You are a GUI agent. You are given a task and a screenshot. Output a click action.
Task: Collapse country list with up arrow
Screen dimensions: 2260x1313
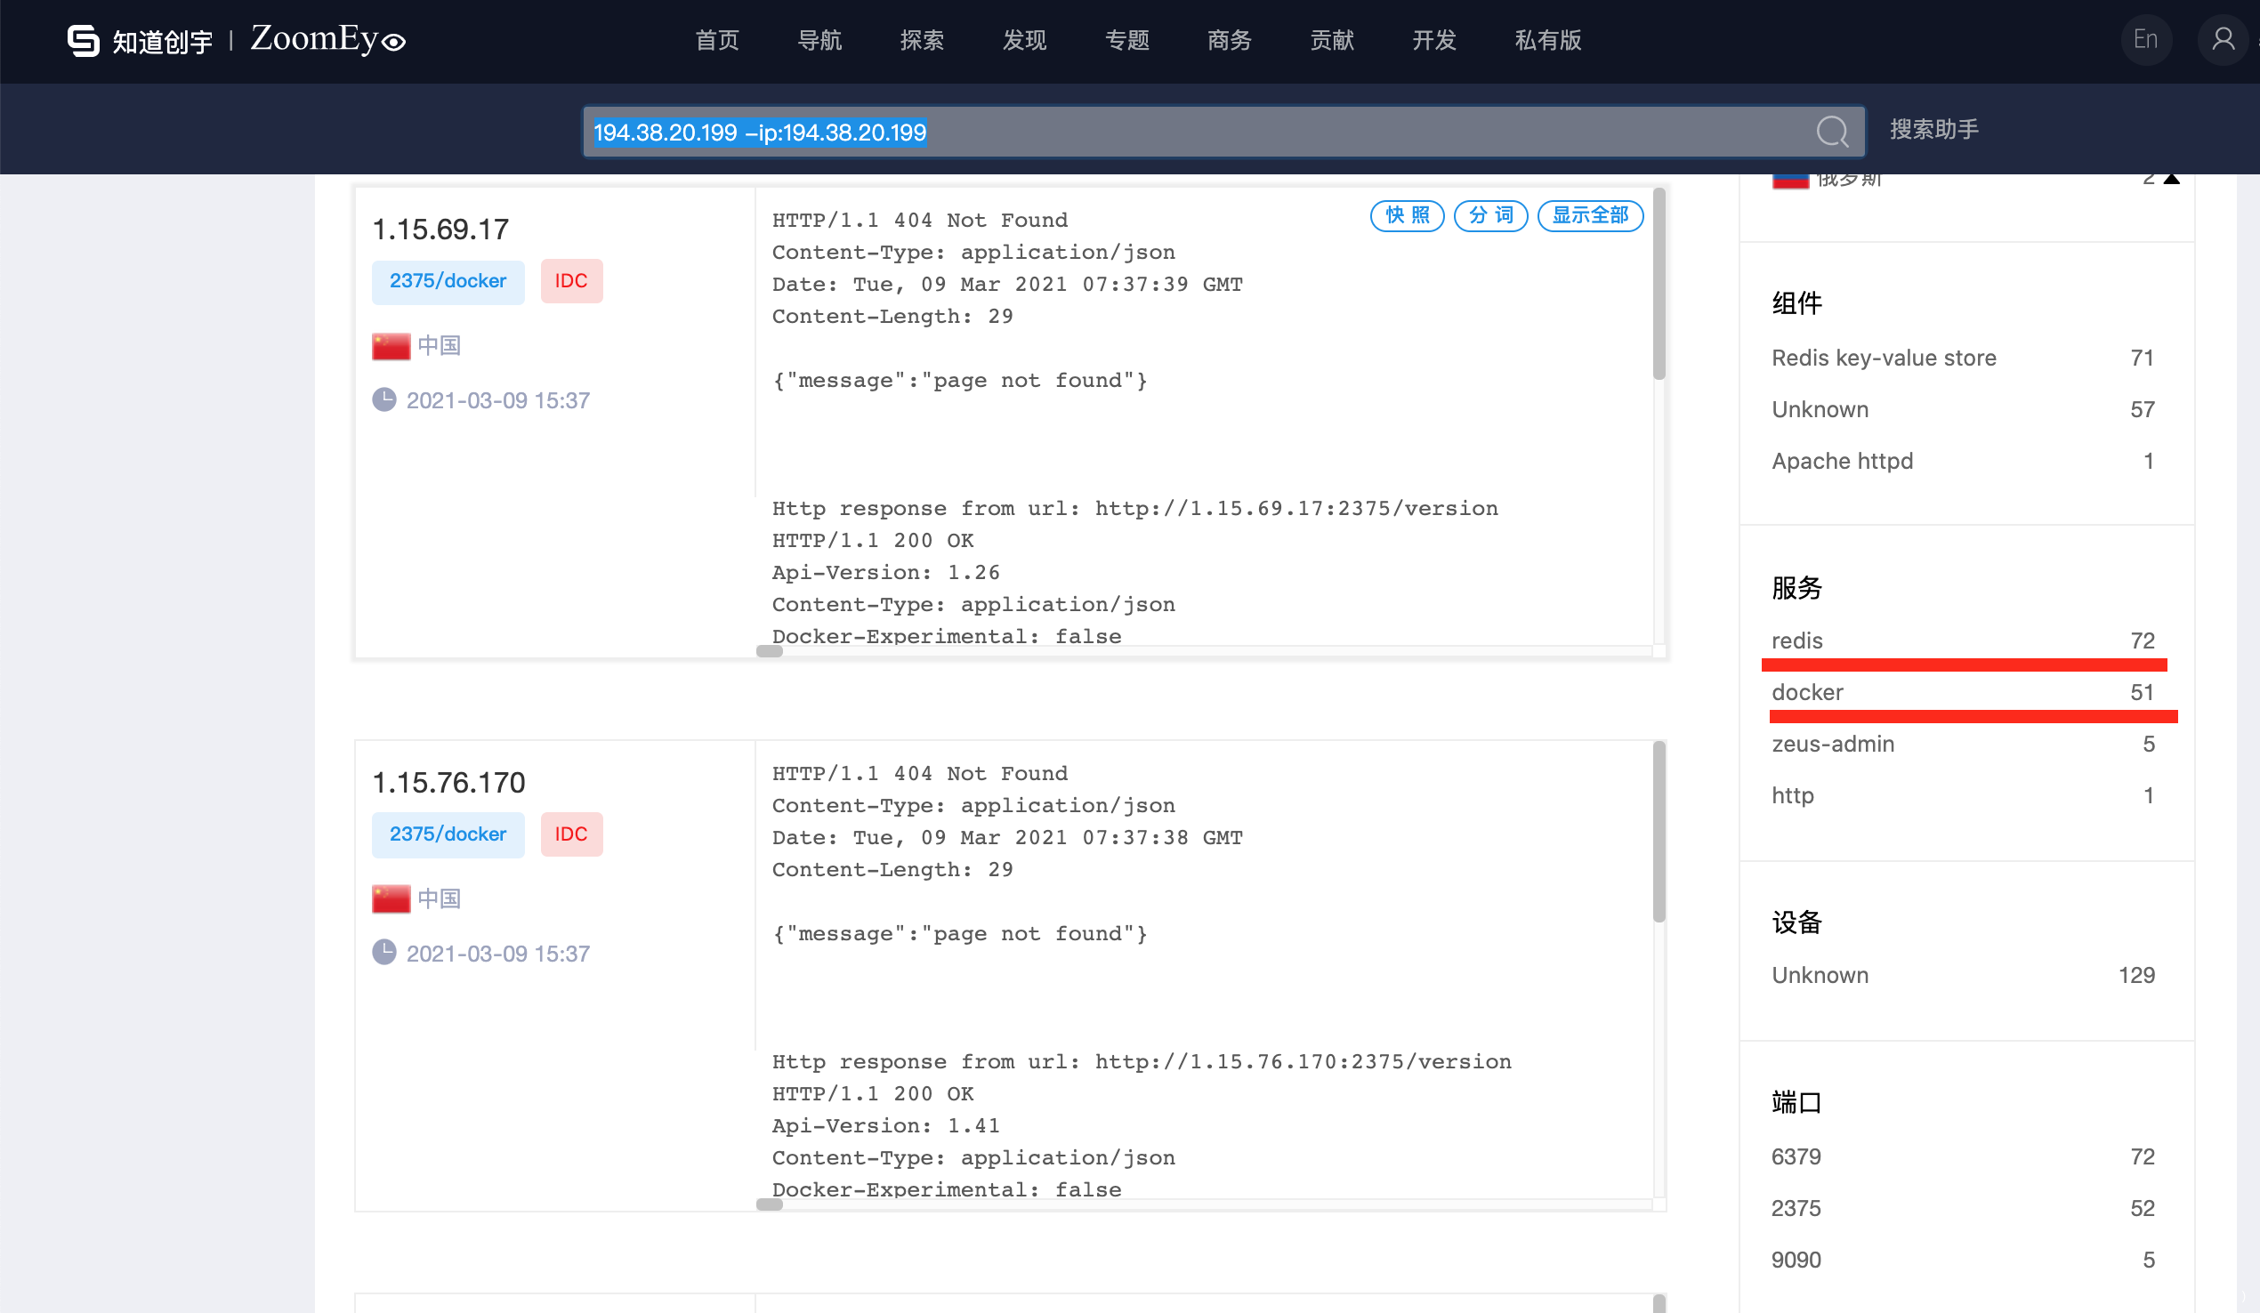coord(2171,179)
